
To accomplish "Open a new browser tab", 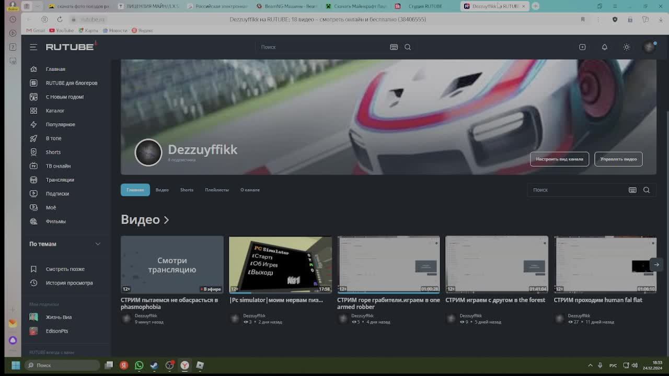I will pos(535,6).
